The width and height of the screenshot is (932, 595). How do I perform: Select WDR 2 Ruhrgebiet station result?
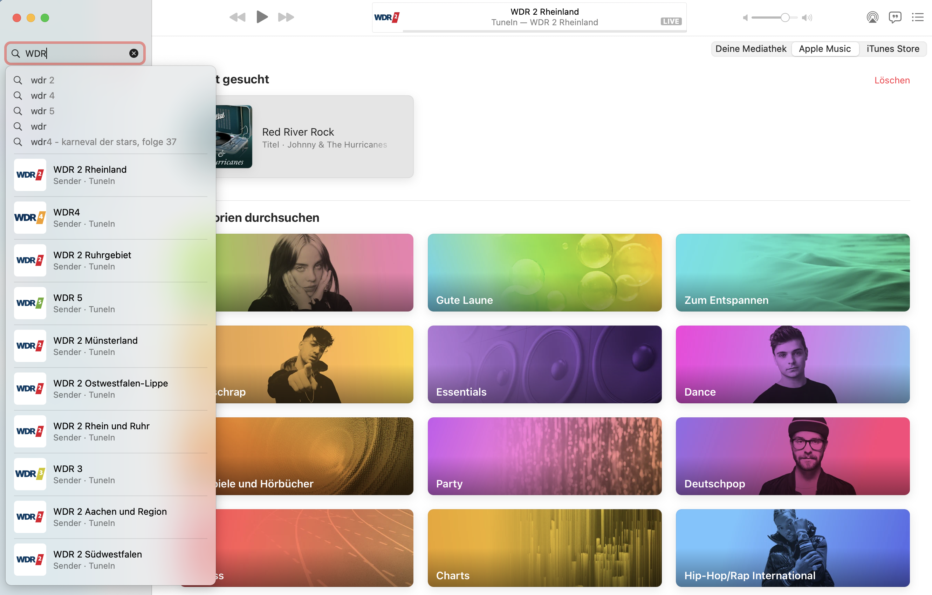pos(92,260)
